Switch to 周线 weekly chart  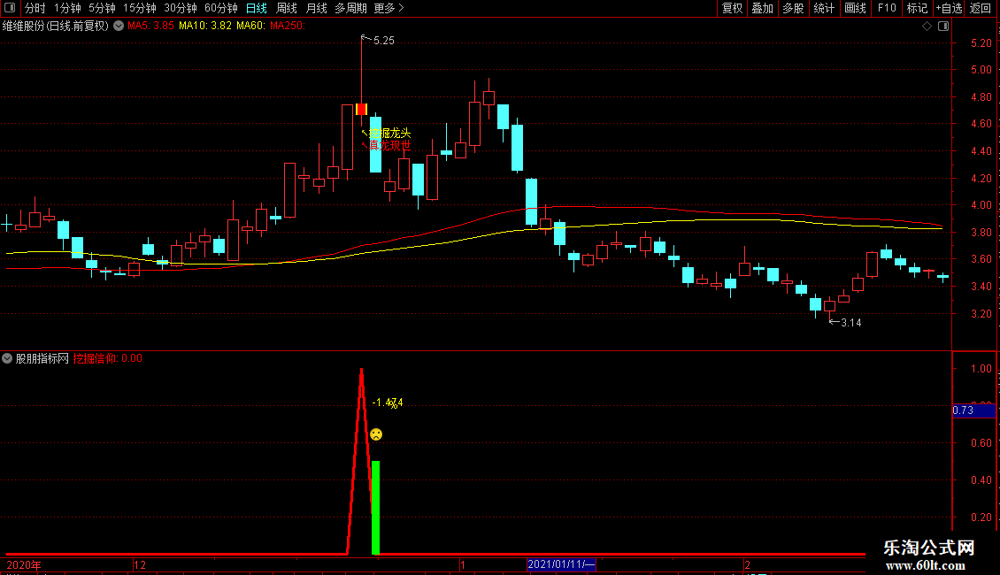point(287,8)
